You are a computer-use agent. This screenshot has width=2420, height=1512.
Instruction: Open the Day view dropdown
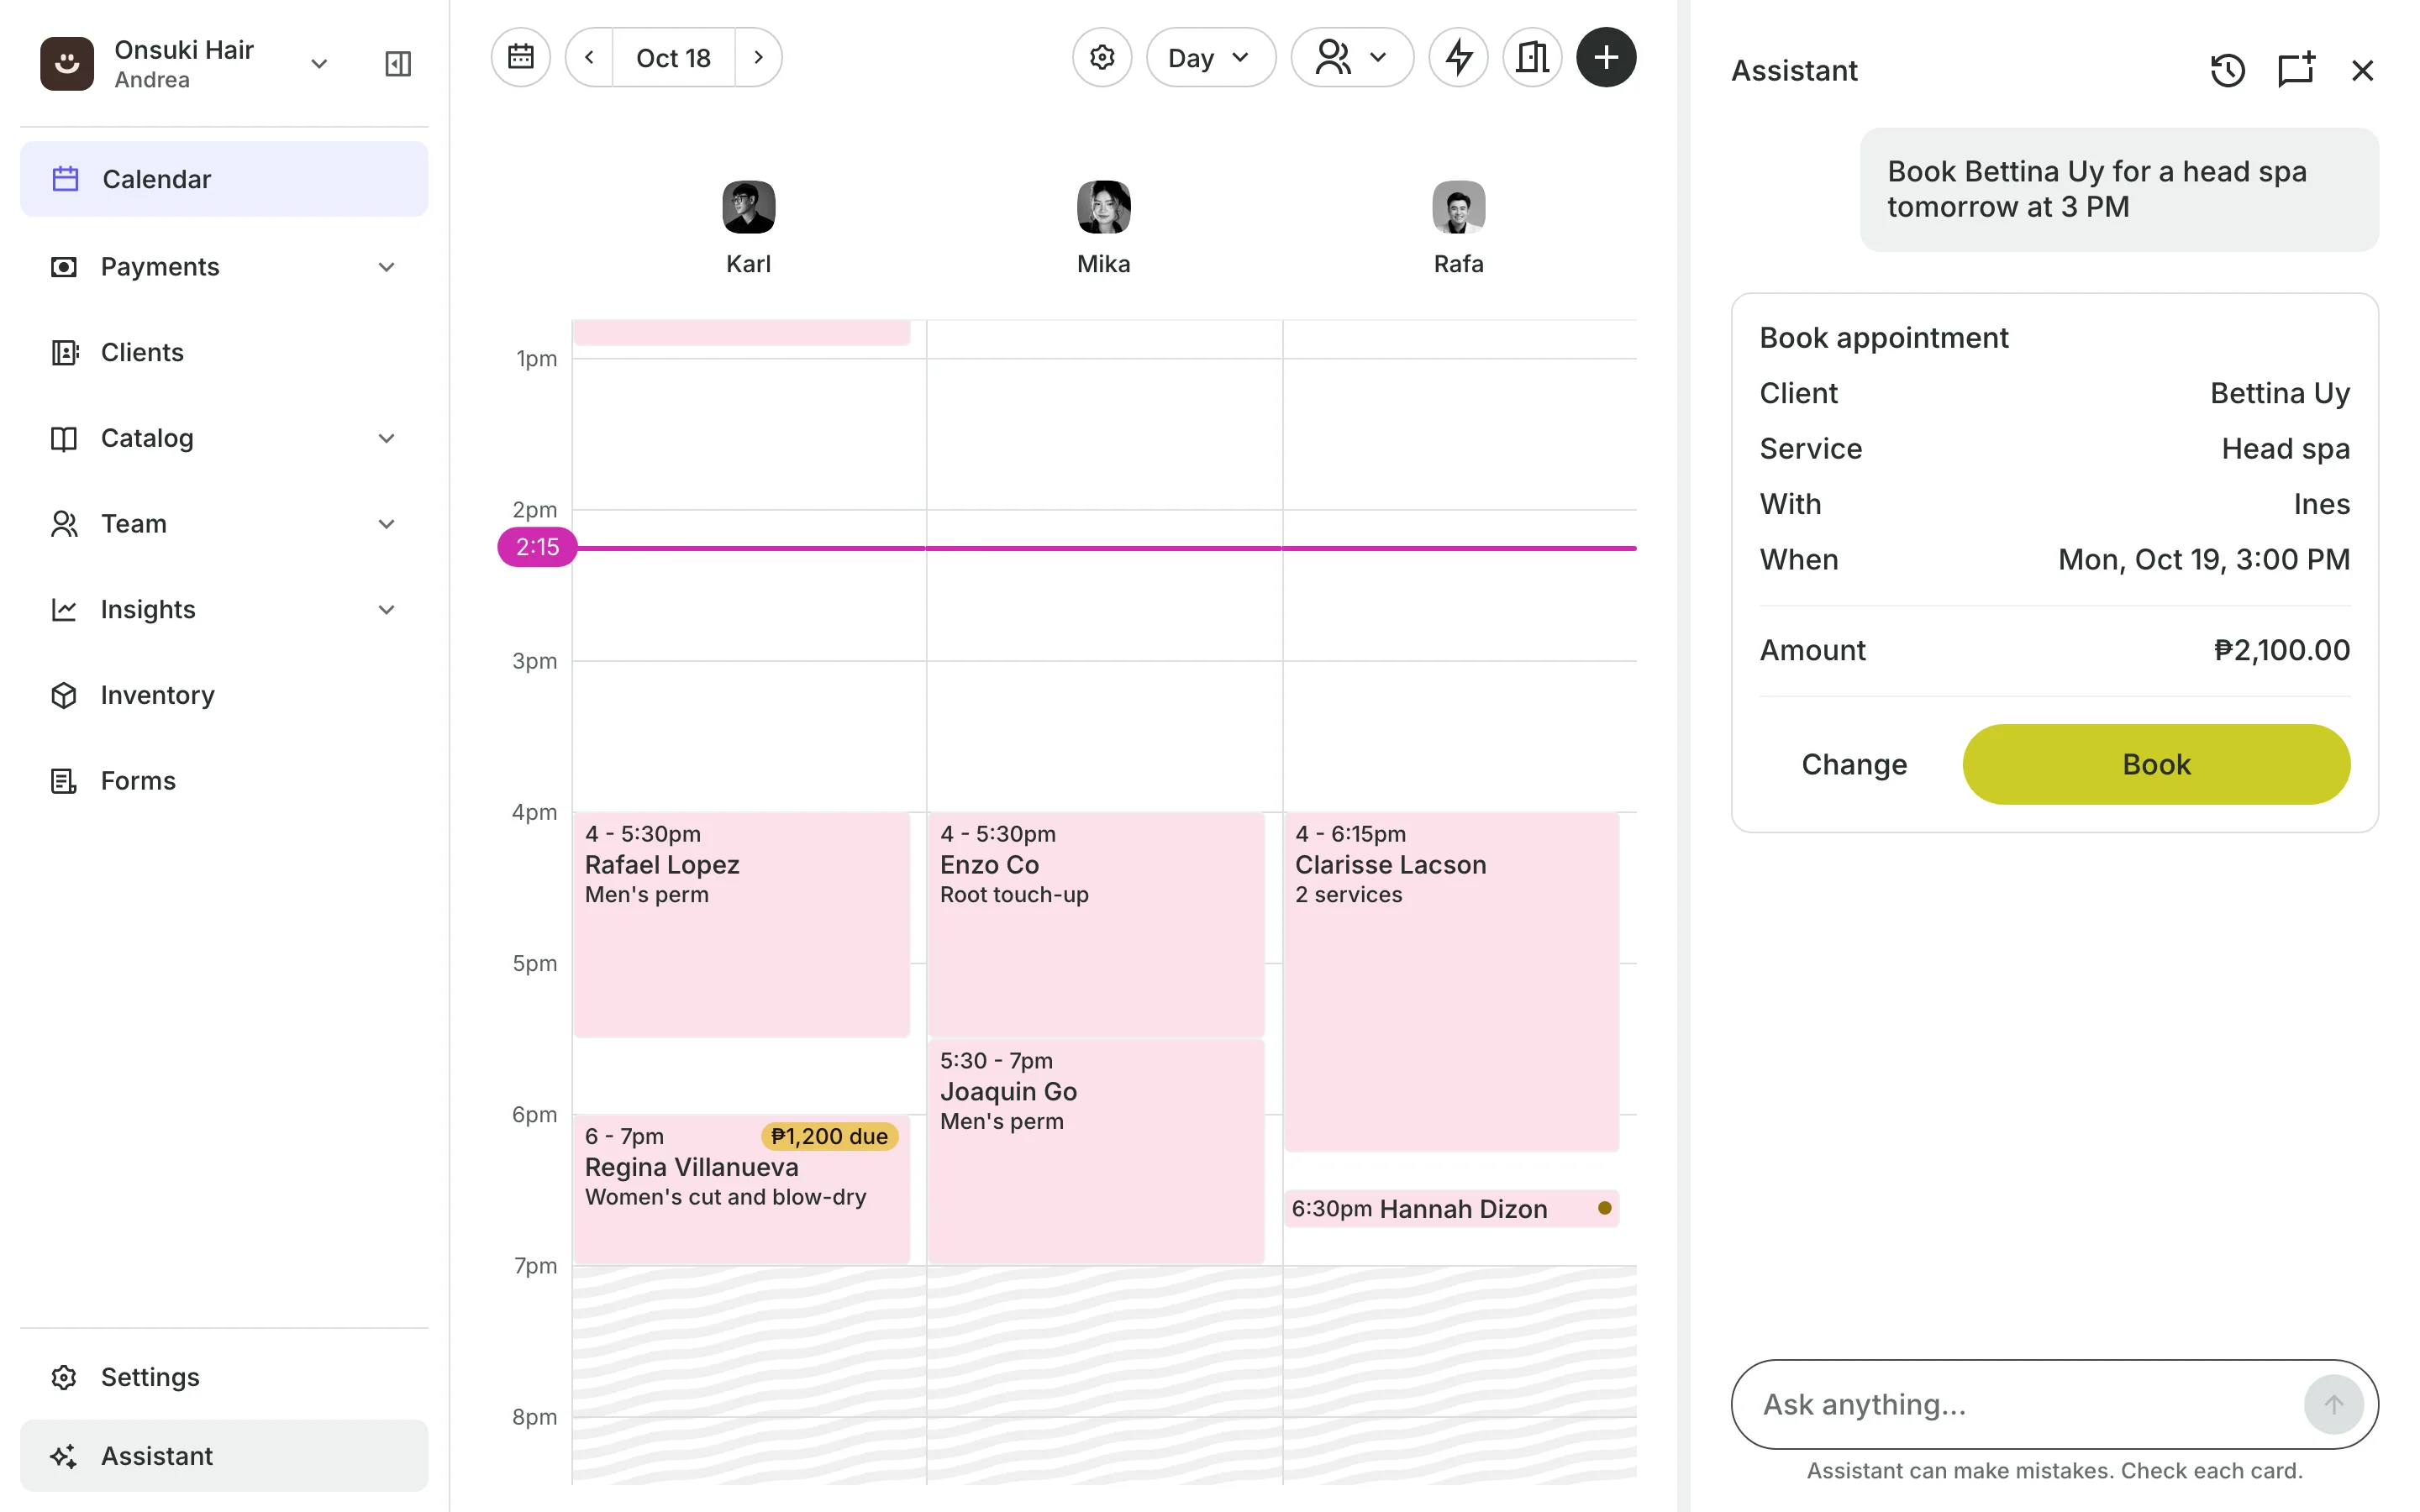coord(1210,57)
